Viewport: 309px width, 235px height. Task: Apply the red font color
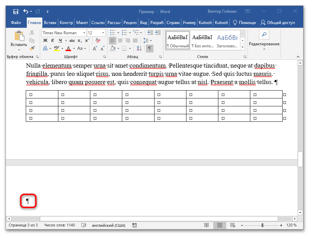coord(68,48)
